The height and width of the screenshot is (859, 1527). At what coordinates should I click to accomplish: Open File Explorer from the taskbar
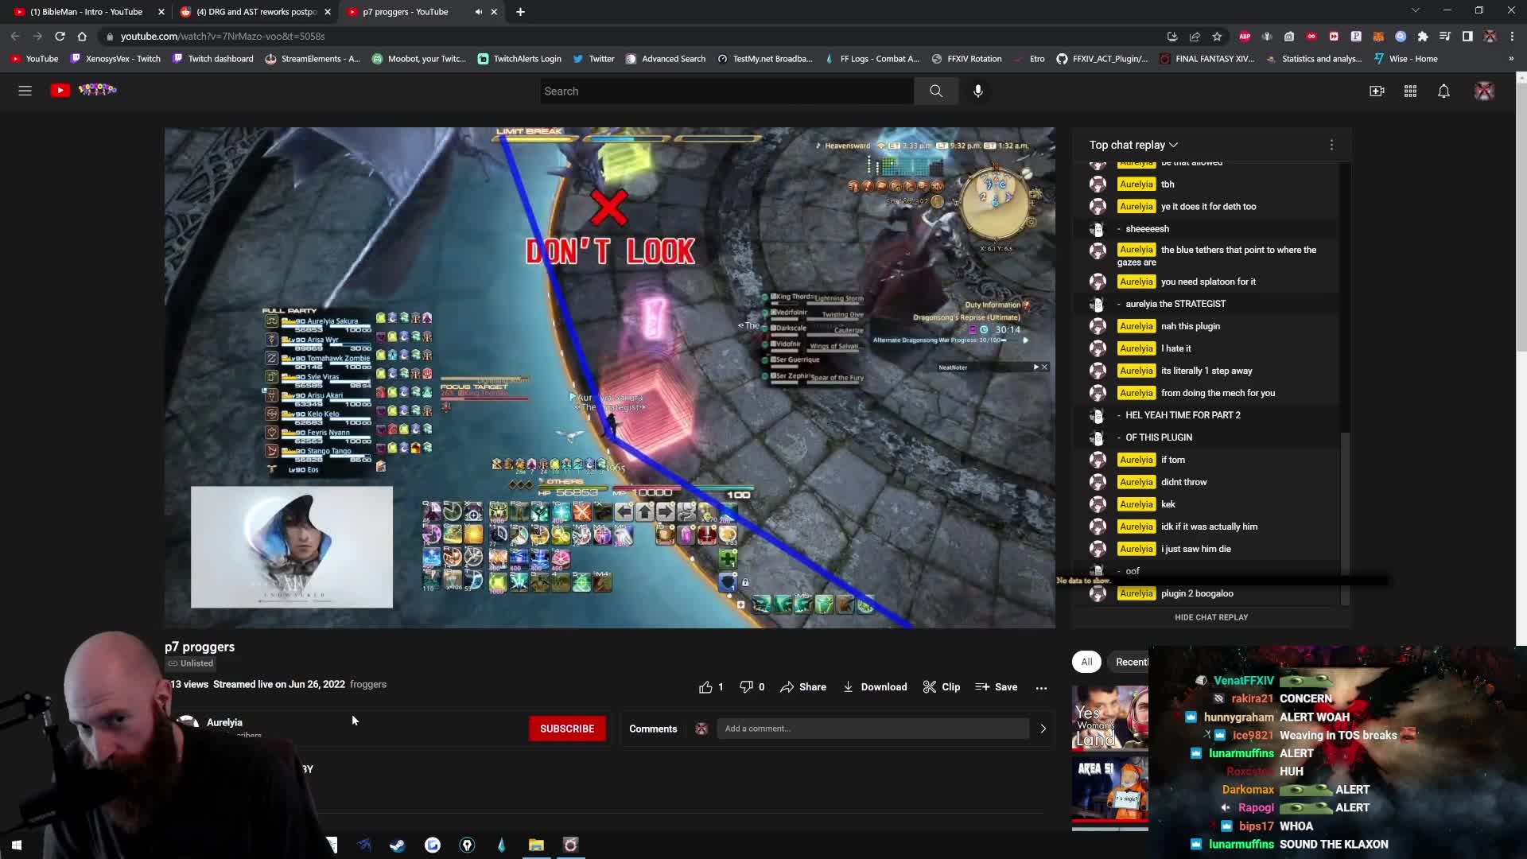point(536,845)
